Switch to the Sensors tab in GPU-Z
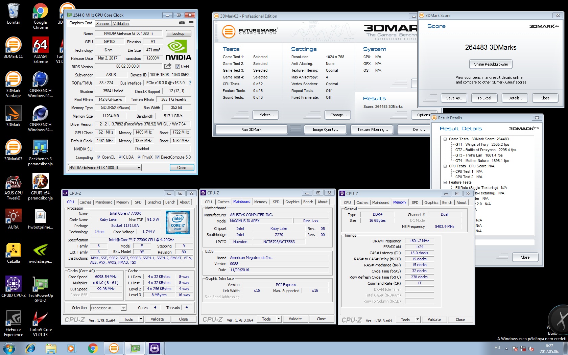This screenshot has width=568, height=355. [x=103, y=23]
